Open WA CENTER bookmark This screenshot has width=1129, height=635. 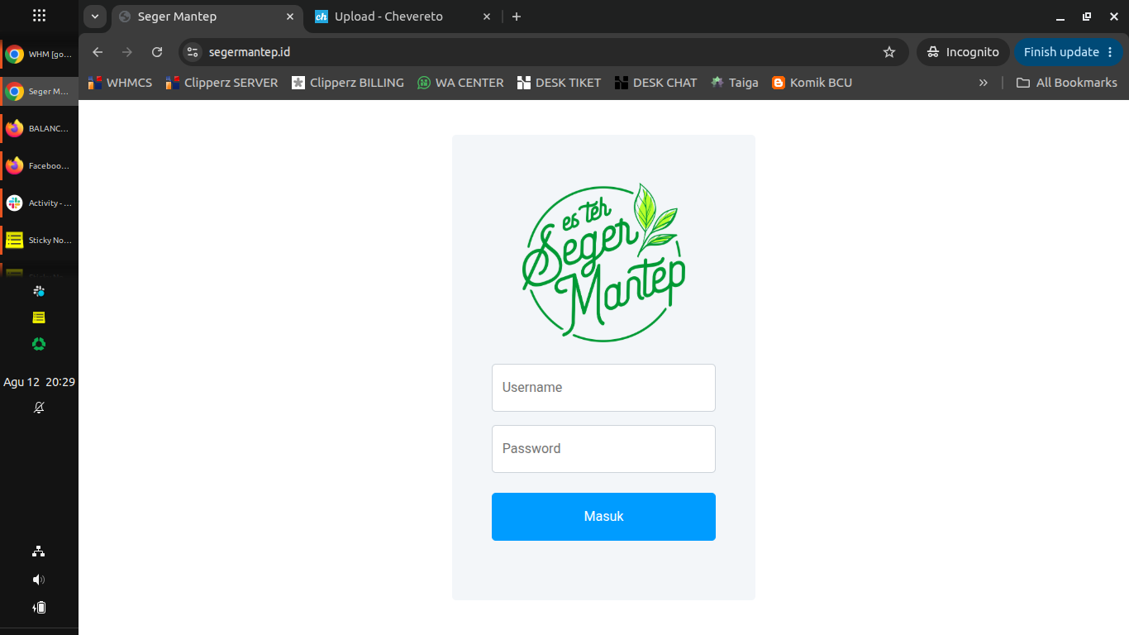click(x=460, y=83)
